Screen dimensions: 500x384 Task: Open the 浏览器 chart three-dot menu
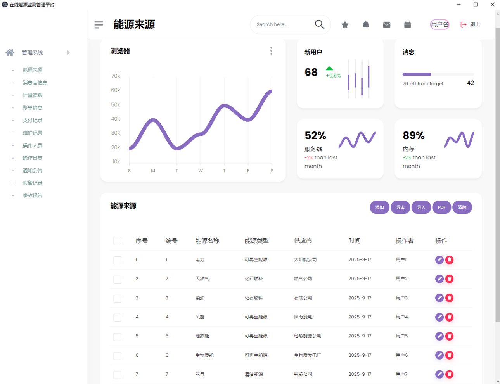coord(271,51)
